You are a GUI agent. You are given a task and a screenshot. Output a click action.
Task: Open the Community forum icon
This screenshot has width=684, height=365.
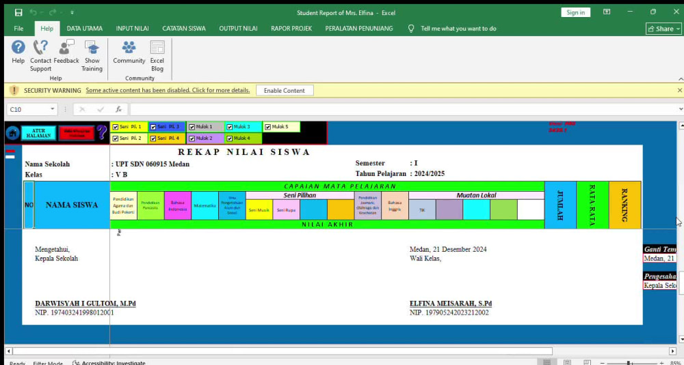129,47
